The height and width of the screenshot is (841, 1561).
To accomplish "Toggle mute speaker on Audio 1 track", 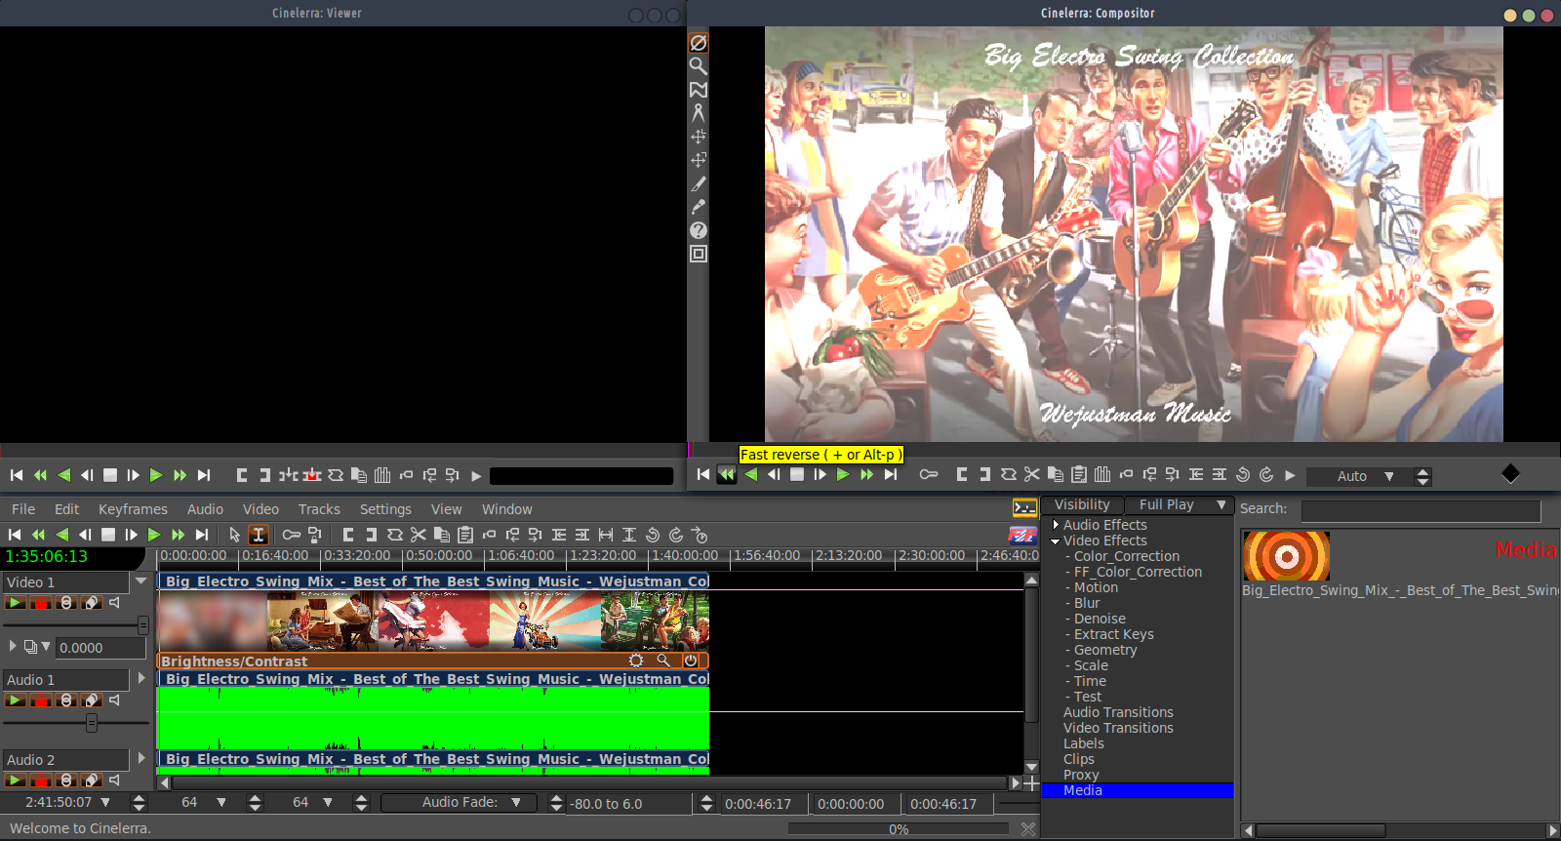I will (x=115, y=701).
